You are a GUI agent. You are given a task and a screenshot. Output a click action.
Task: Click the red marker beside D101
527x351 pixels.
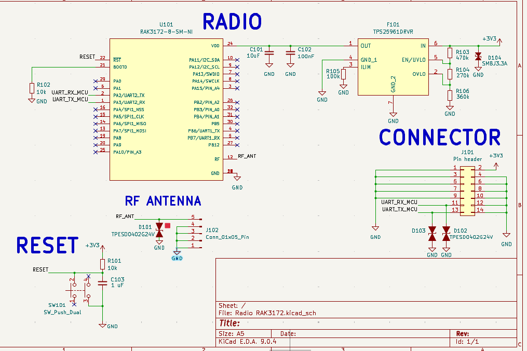tap(168, 225)
